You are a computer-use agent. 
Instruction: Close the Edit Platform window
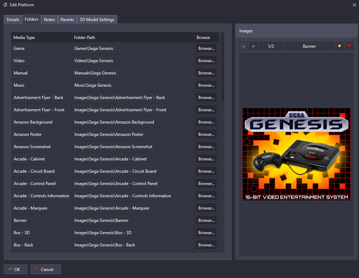(354, 5)
